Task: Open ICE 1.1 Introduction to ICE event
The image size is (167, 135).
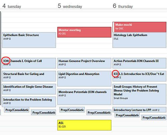Action: [139, 76]
